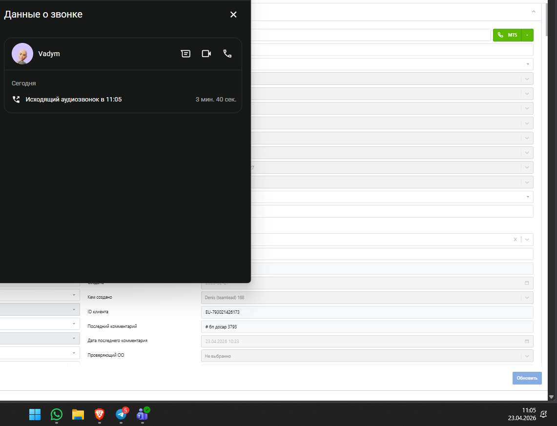Image resolution: width=557 pixels, height=426 pixels.
Task: Click the outgoing call arrow icon
Action: (x=16, y=100)
